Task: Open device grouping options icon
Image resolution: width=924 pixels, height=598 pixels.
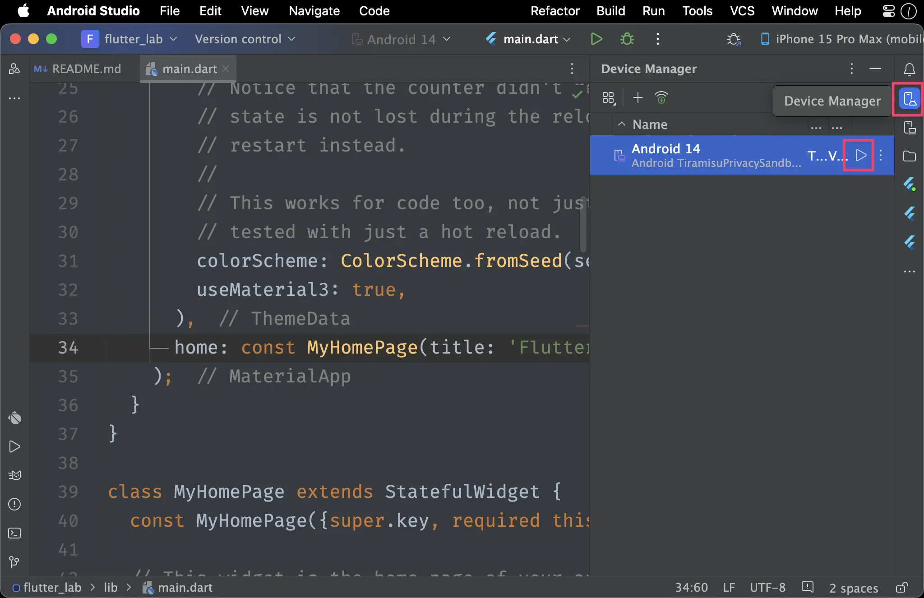Action: coord(609,98)
